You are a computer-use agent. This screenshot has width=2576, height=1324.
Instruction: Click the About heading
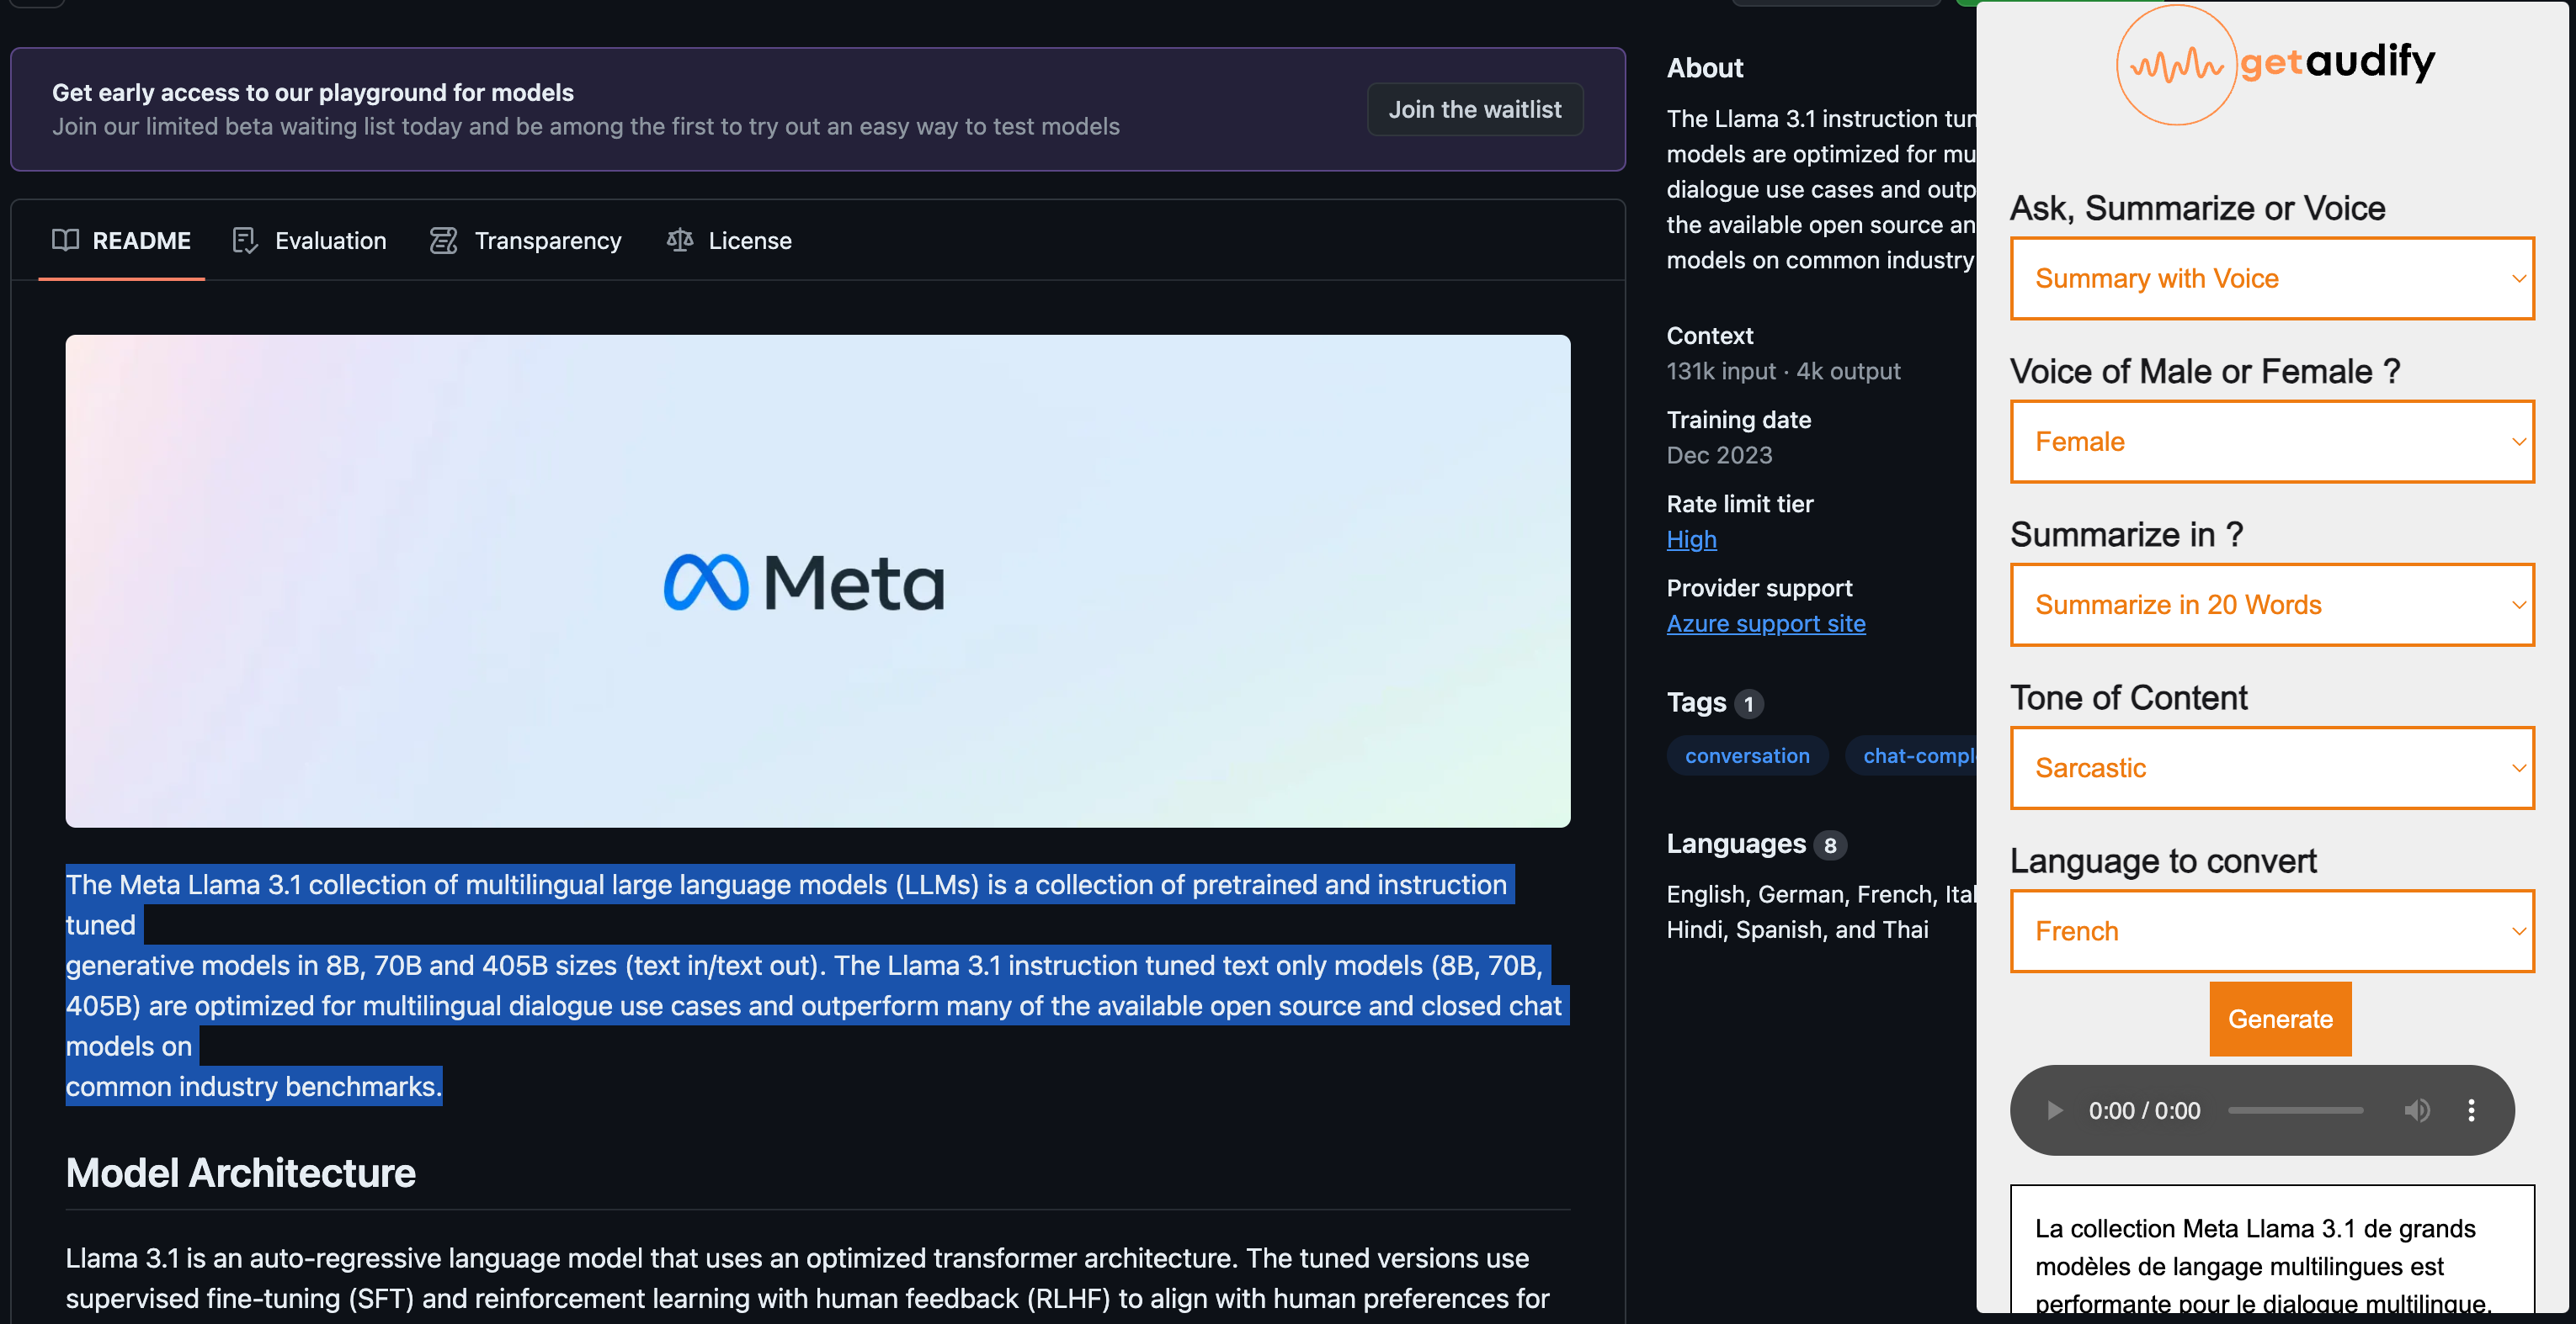tap(1704, 68)
